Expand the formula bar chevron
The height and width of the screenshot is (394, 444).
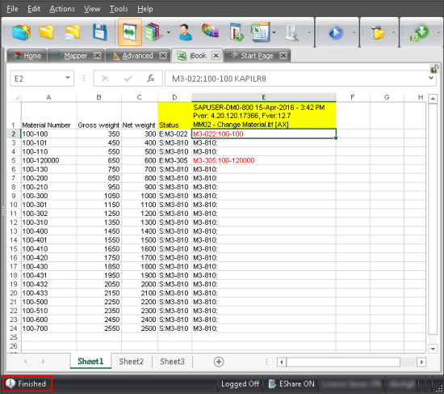[x=431, y=78]
